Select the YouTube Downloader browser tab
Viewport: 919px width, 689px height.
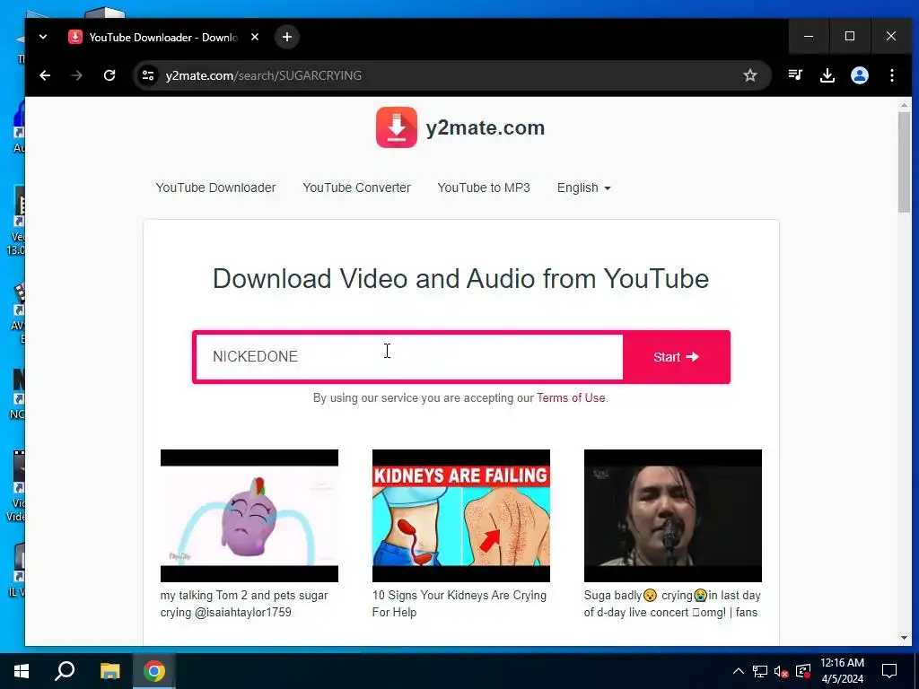click(x=163, y=37)
